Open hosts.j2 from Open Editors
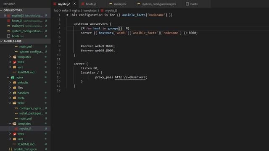269x151 pixels. point(25,21)
